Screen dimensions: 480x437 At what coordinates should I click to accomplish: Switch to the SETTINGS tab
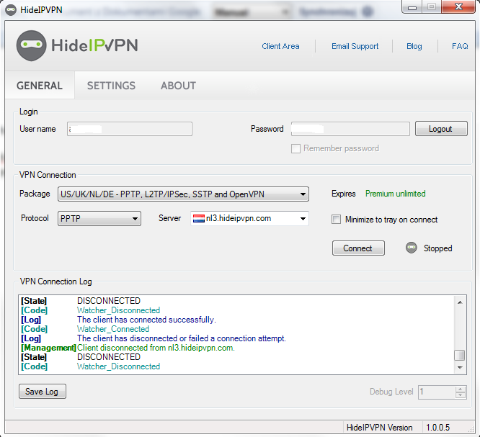click(111, 86)
